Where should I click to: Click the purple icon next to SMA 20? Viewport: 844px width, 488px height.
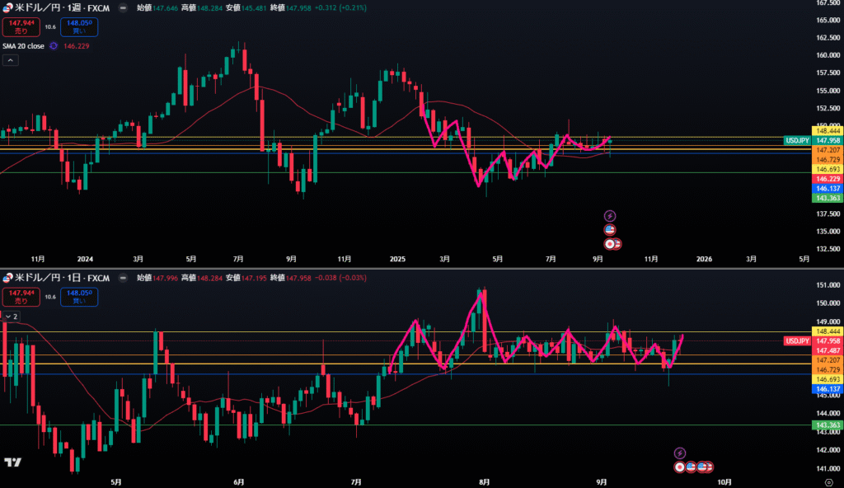[54, 46]
